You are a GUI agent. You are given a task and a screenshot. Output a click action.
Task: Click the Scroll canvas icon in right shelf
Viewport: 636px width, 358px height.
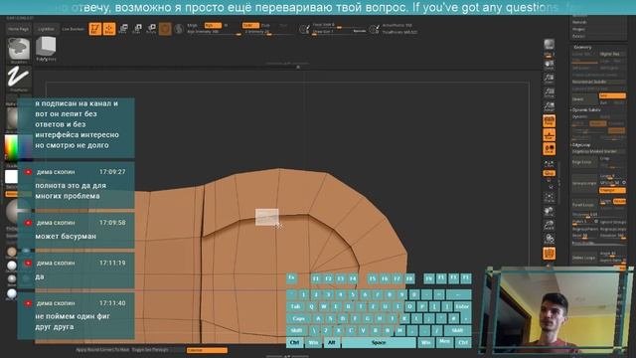550,65
